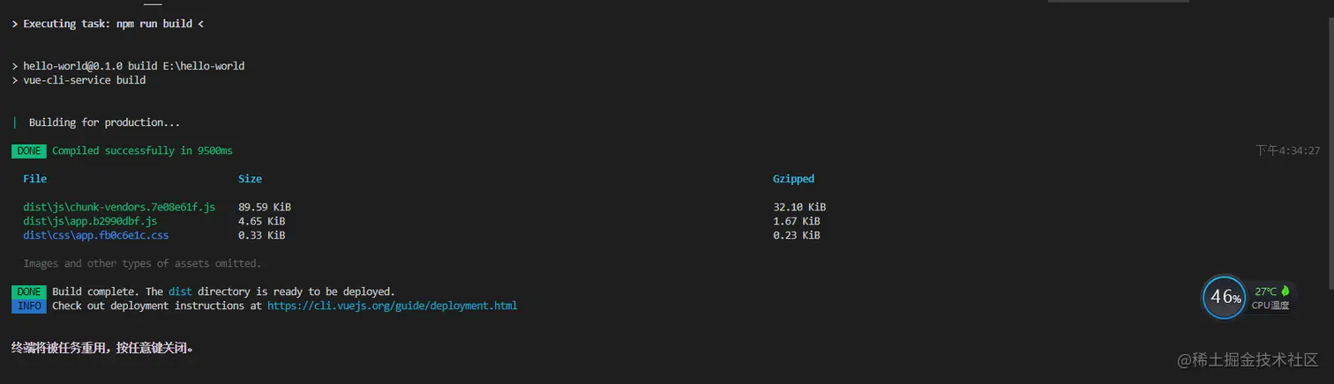Click the dist\js\app.b2990dbf.js file path
This screenshot has height=384, width=1334.
[x=90, y=221]
